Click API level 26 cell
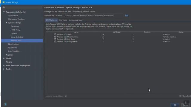This screenshot has height=107, width=191. pyautogui.click(x=103, y=34)
